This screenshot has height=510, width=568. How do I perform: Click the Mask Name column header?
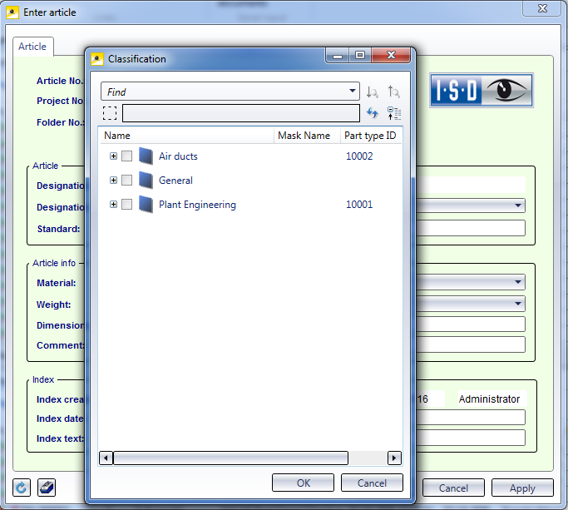tap(307, 136)
